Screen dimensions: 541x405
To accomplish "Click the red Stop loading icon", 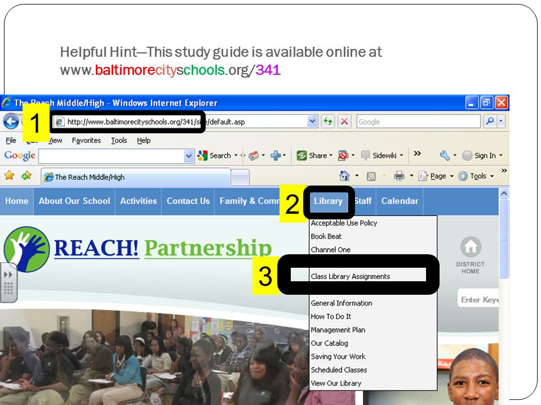I will (x=344, y=121).
